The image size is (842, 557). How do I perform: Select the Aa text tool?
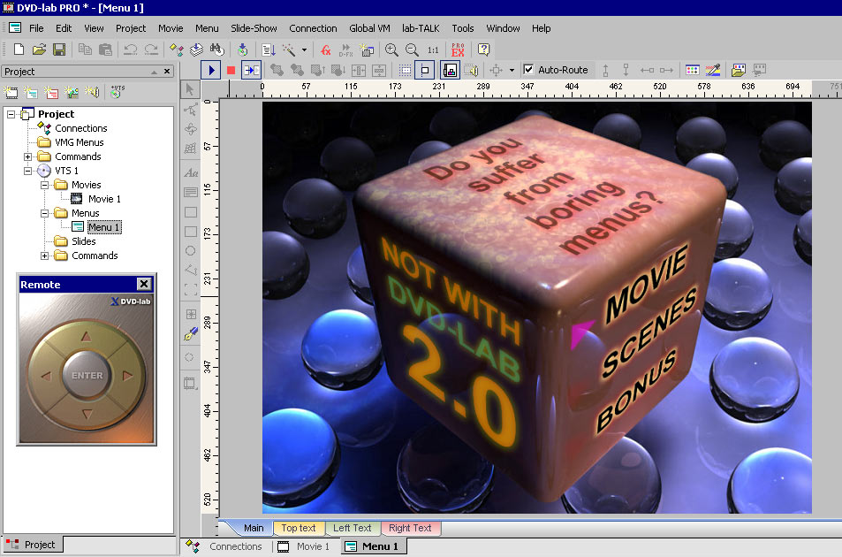click(x=191, y=172)
